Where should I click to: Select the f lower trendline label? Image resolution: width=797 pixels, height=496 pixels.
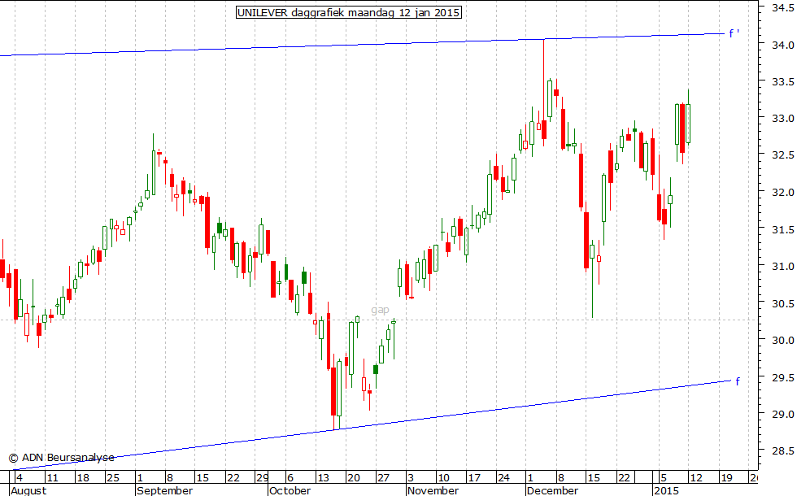click(738, 381)
